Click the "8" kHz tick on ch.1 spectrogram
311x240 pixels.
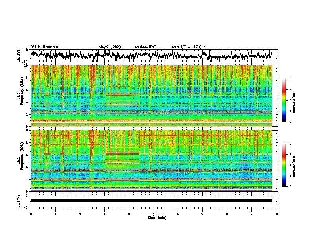pyautogui.click(x=27, y=78)
